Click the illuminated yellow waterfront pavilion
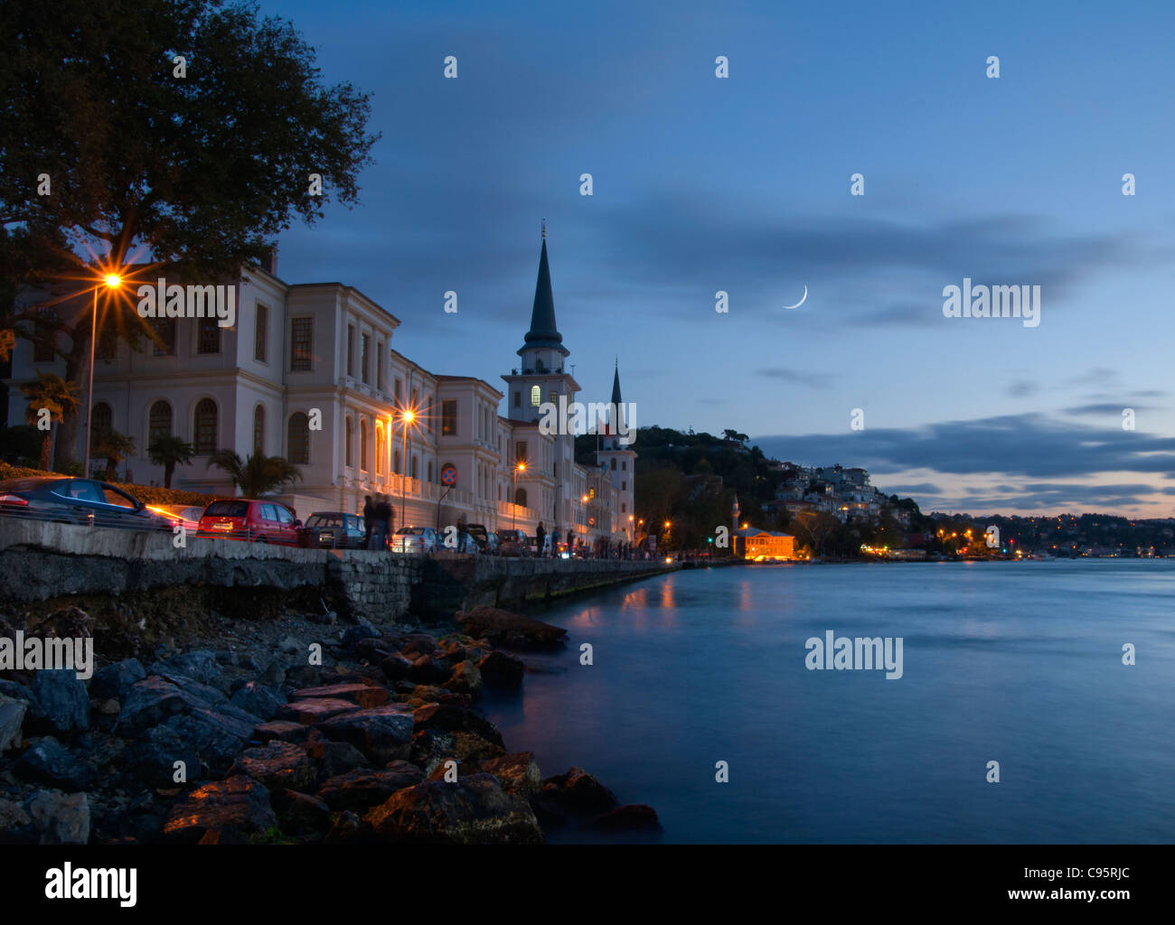 pyautogui.click(x=764, y=544)
